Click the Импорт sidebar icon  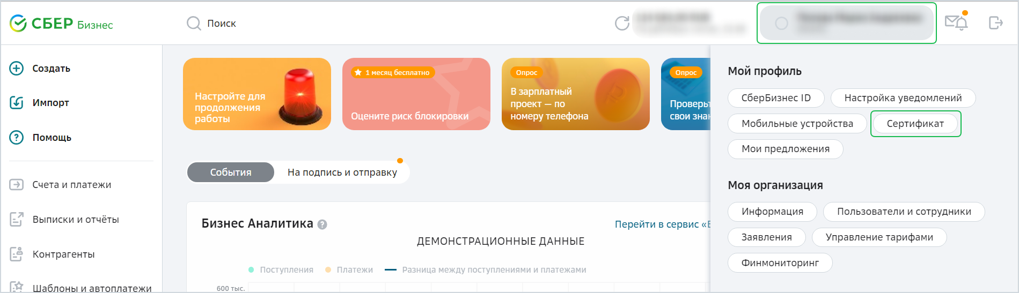click(x=17, y=103)
